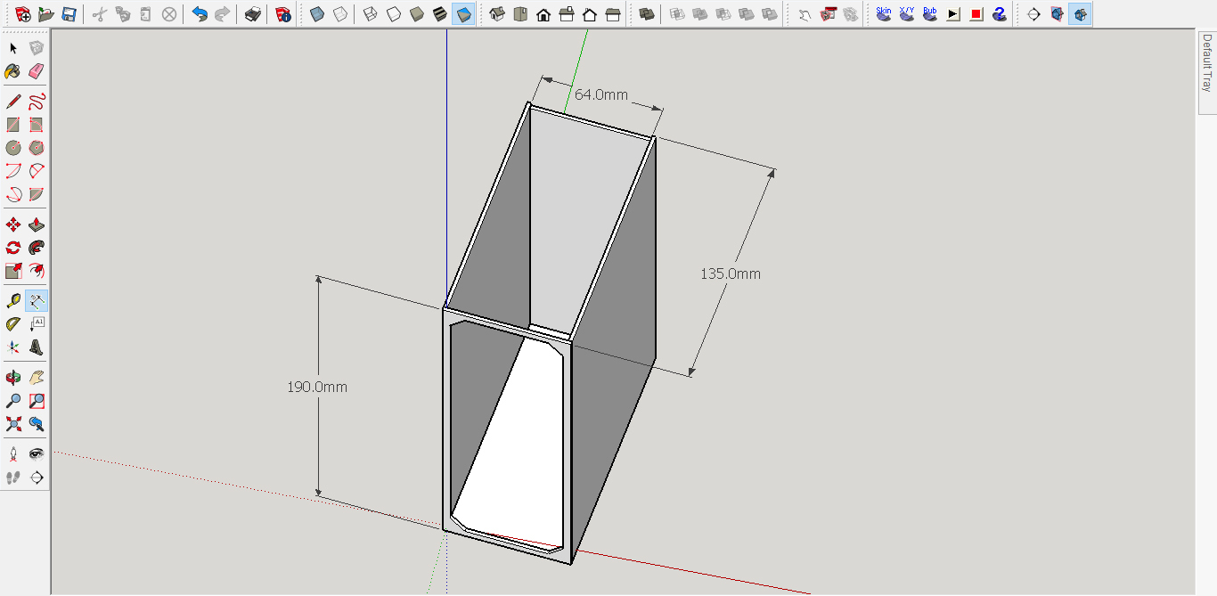This screenshot has height=596, width=1217.
Task: Pick the Axes tool
Action: tap(13, 347)
